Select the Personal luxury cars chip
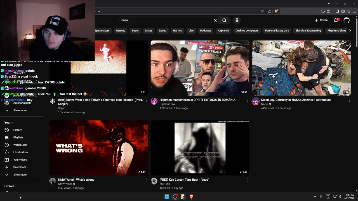 pyautogui.click(x=277, y=30)
